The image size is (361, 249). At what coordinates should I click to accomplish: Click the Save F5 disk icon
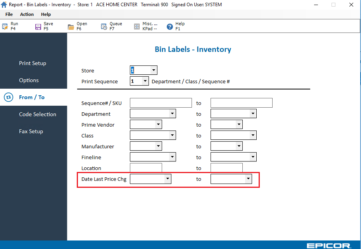(38, 27)
